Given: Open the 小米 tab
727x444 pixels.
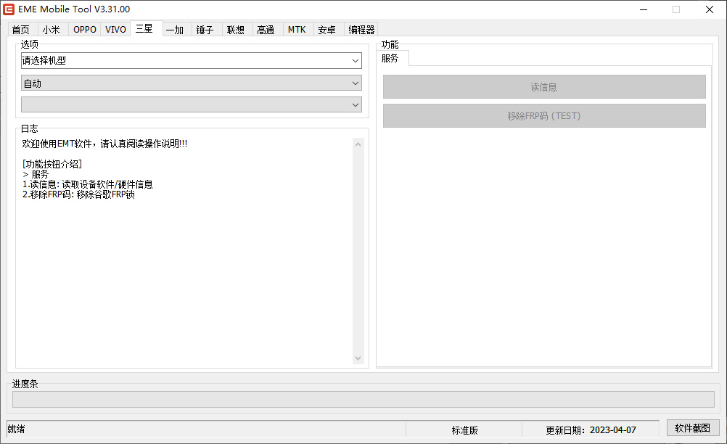Looking at the screenshot, I should pyautogui.click(x=52, y=30).
